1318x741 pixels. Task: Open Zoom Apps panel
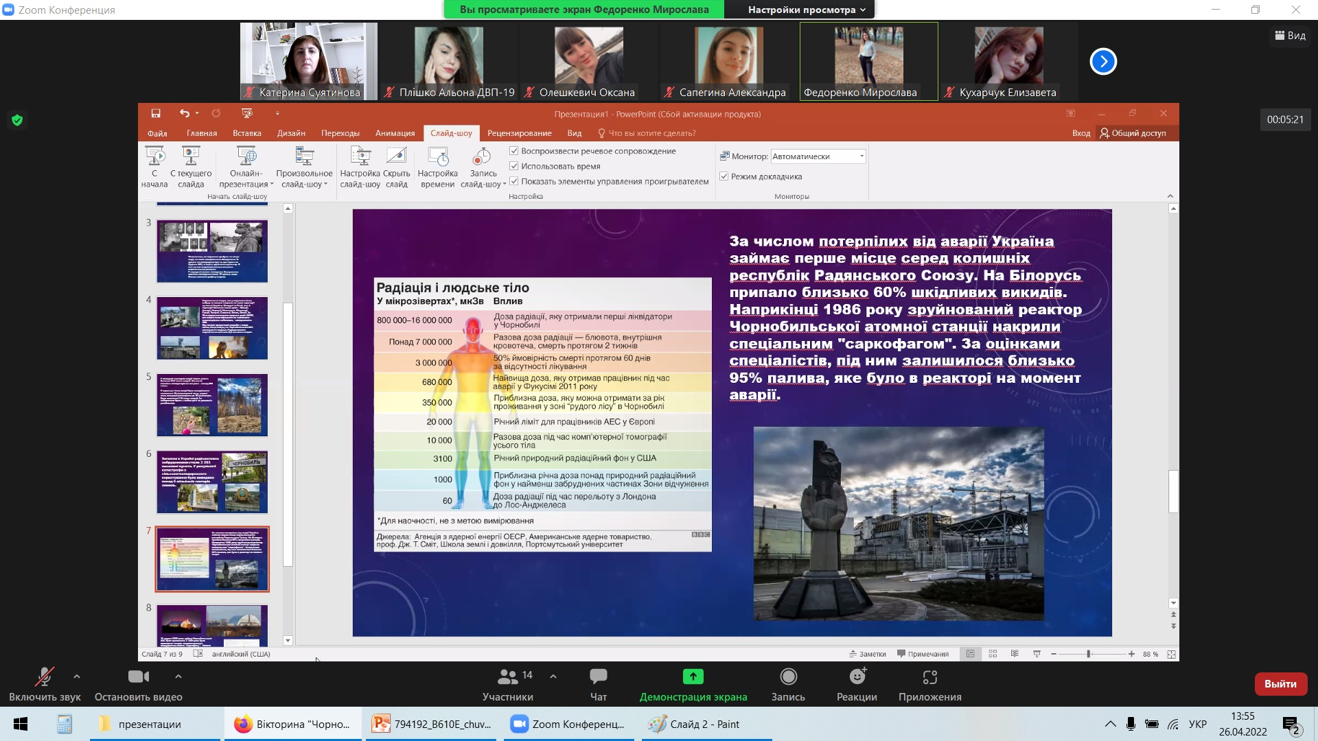(930, 684)
